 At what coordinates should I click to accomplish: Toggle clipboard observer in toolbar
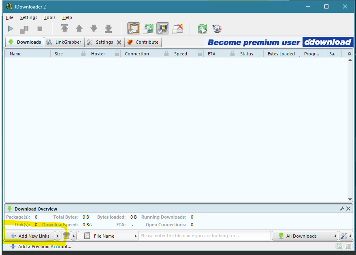134,29
